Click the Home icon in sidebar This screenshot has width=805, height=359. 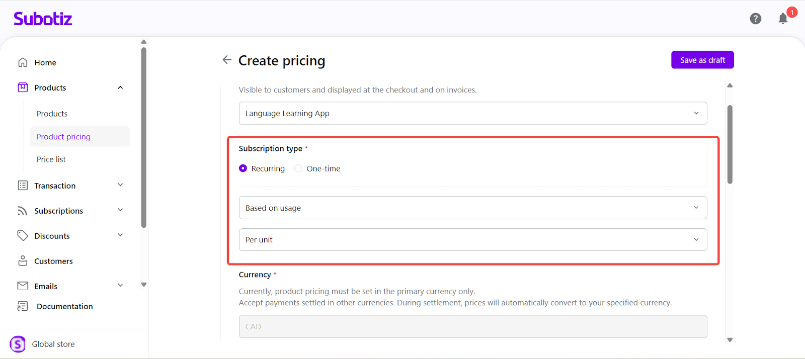tap(23, 62)
